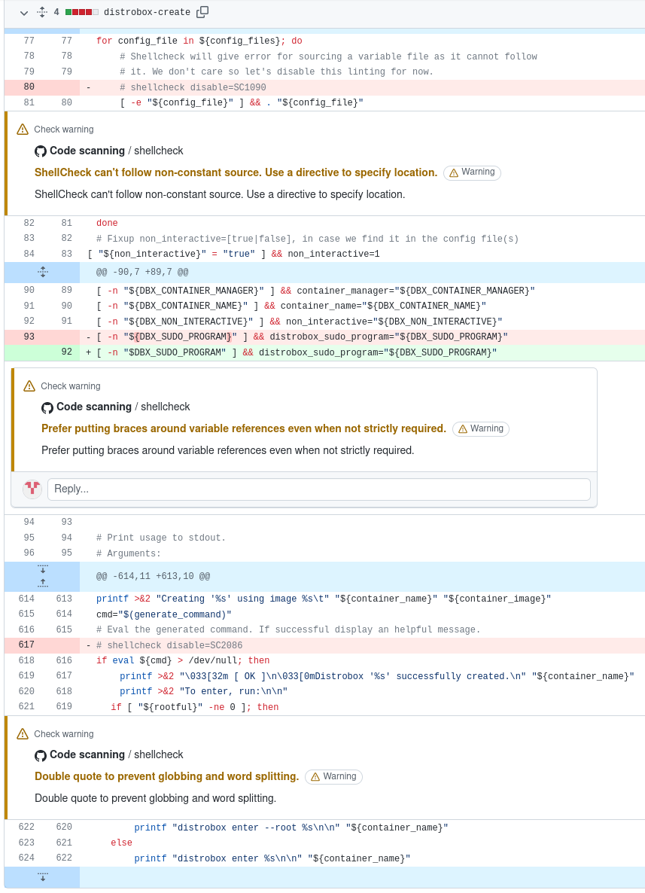
Task: Open 'Double quote to prevent globbing' alert link
Action: click(167, 776)
